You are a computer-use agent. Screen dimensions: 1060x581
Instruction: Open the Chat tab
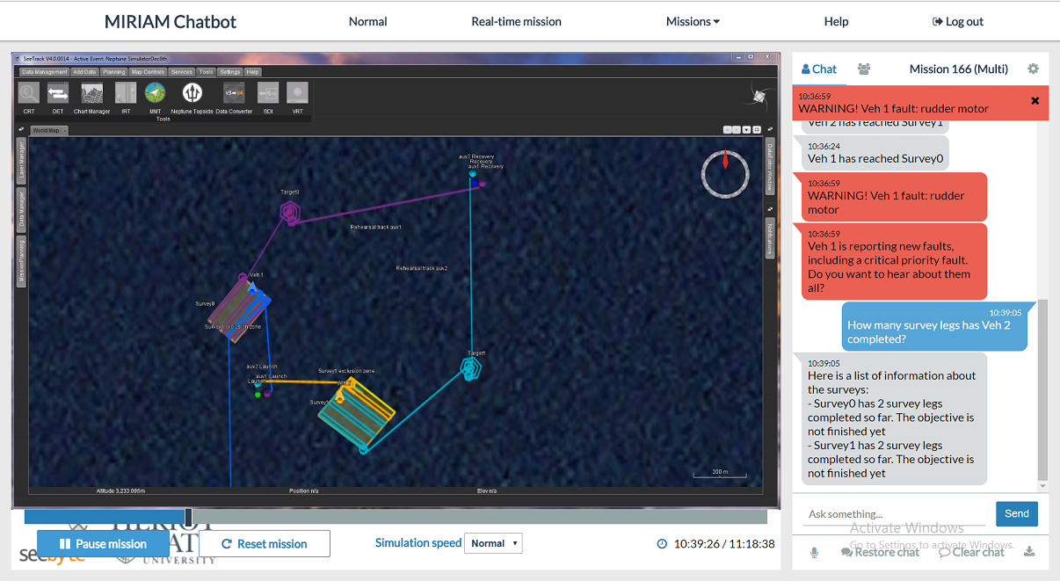(819, 69)
